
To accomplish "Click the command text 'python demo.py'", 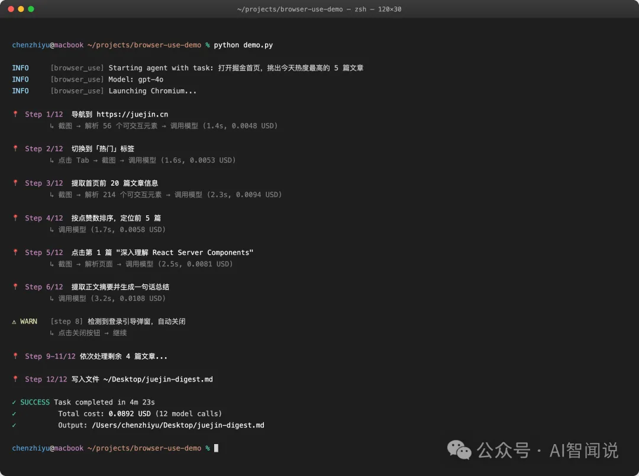I will [243, 45].
